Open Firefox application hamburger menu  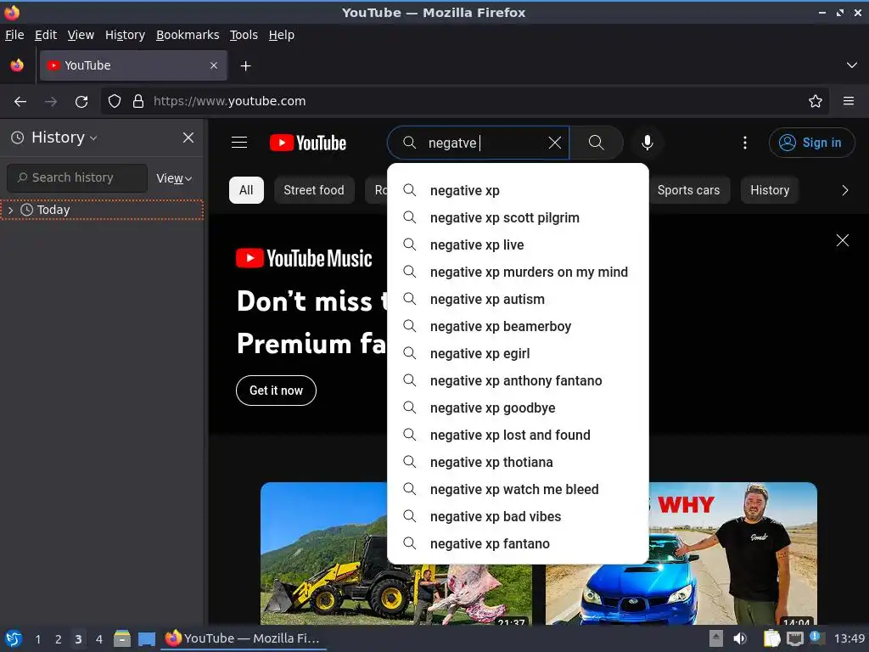pos(848,102)
